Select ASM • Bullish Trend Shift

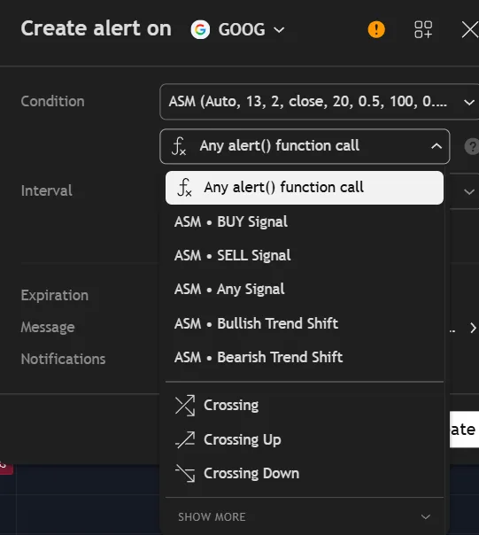[x=305, y=323]
